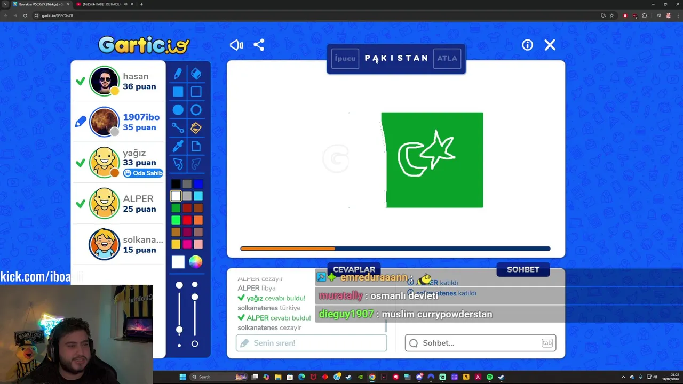
Task: Open Chrome from the taskbar
Action: pos(372,377)
